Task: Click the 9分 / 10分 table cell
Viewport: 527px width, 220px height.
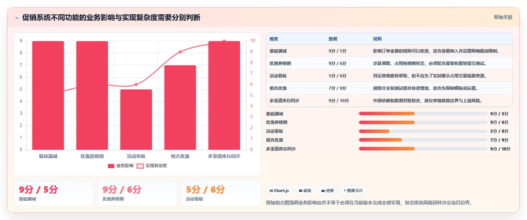Action: 339,100
